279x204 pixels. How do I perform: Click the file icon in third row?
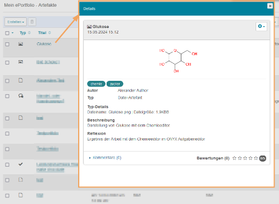pos(21,80)
